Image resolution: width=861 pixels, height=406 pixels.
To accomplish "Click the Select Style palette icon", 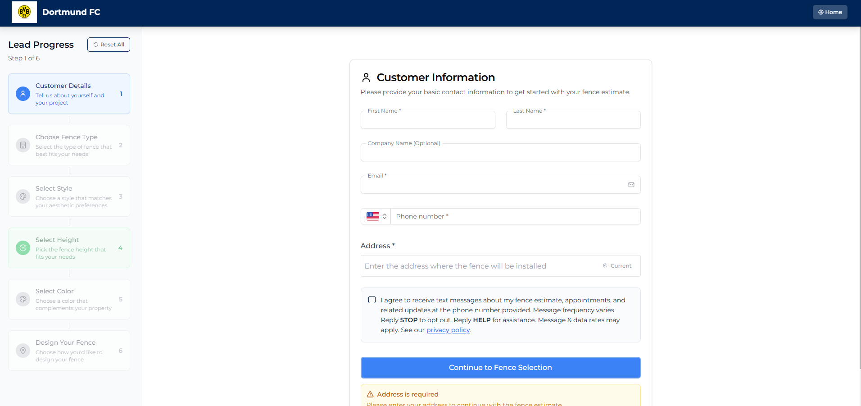I will [23, 196].
